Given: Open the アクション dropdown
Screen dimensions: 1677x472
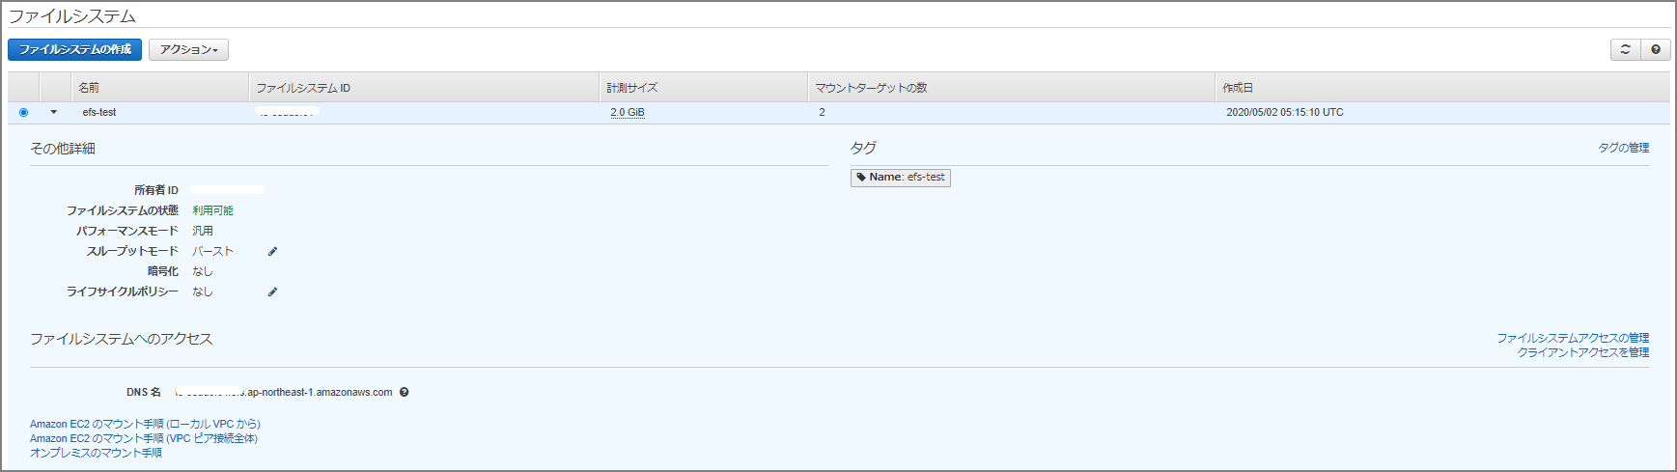Looking at the screenshot, I should [x=188, y=49].
